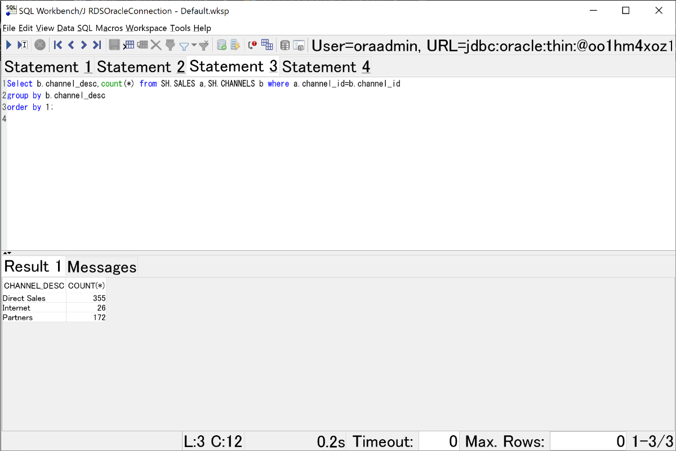Collapse the editor with splitter arrows

pyautogui.click(x=7, y=253)
